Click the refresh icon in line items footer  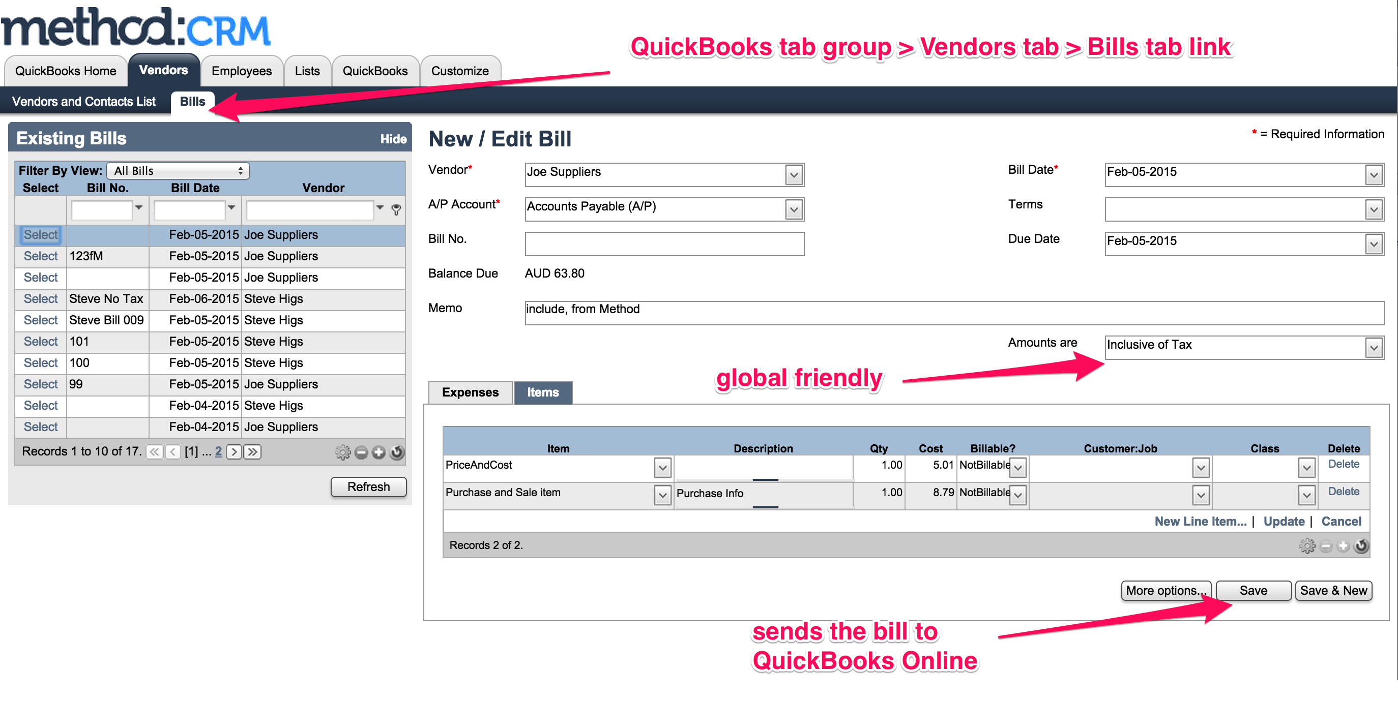(1361, 545)
